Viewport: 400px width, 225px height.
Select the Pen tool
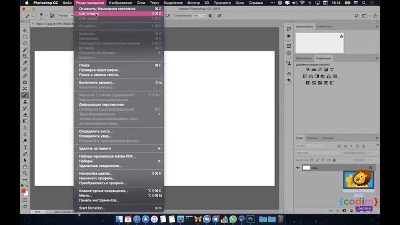pos(25,154)
